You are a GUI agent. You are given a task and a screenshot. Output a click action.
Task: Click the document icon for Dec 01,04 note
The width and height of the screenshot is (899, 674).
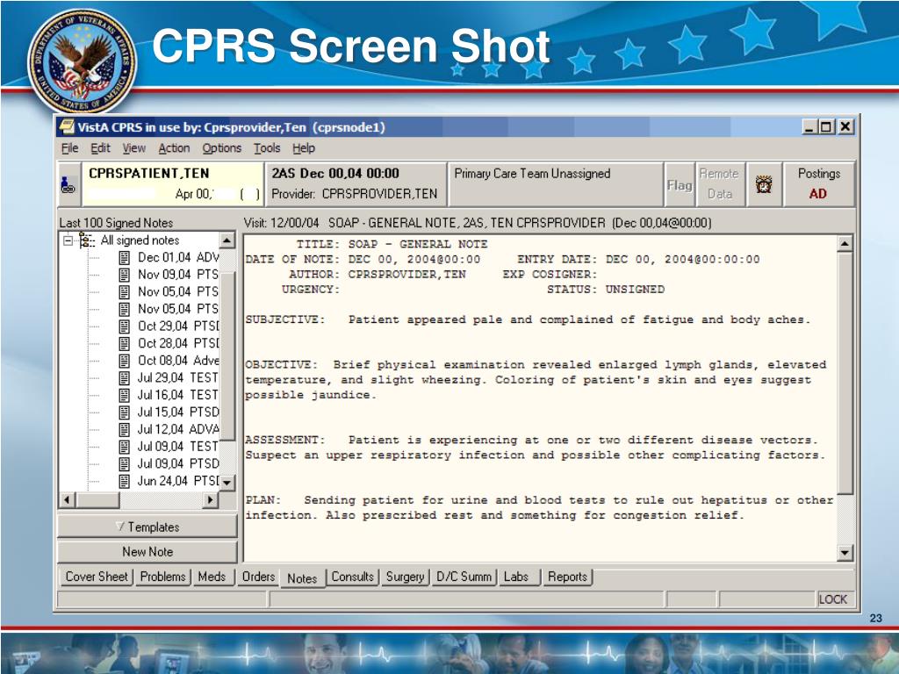124,258
